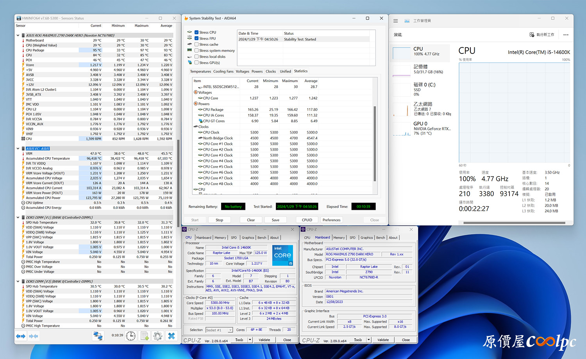Enable Stress system memory checkbox

click(197, 50)
